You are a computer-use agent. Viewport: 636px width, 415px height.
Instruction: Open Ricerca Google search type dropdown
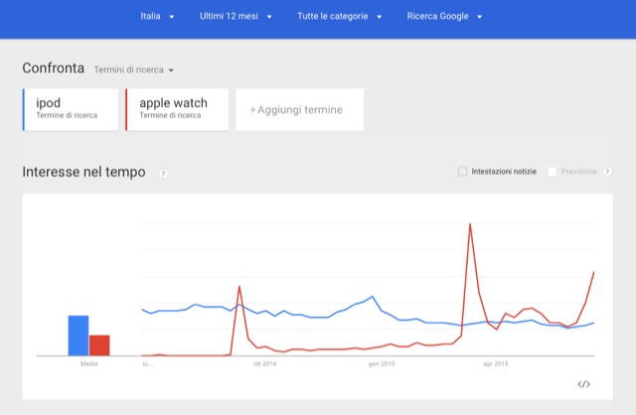(x=444, y=17)
